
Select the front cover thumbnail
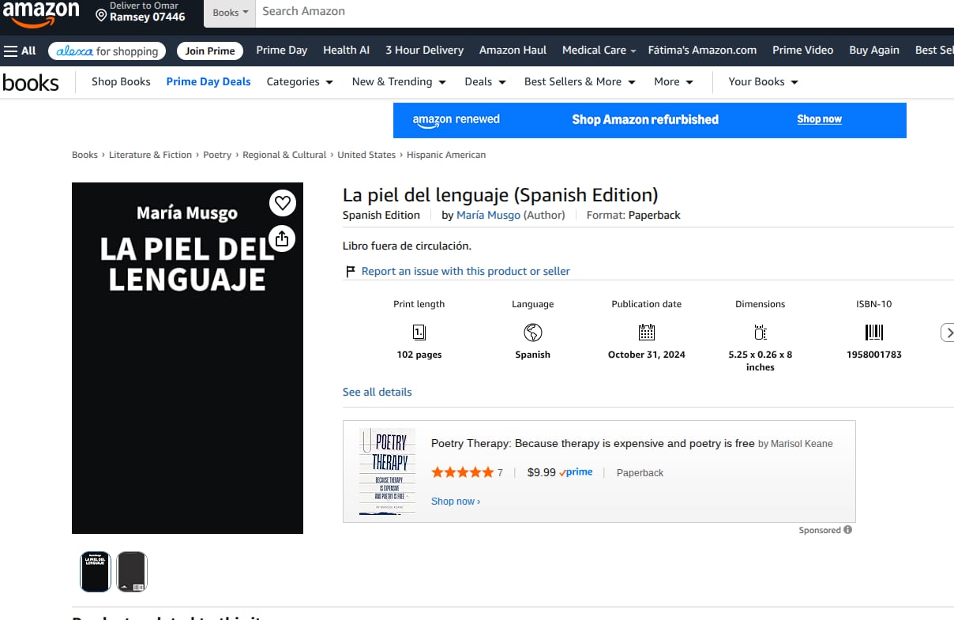coord(96,572)
